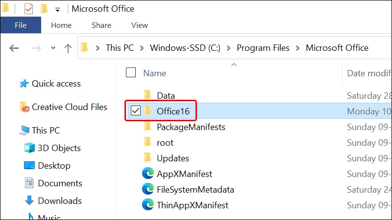Image resolution: width=392 pixels, height=220 pixels.
Task: Click the Updates folder name
Action: pyautogui.click(x=173, y=158)
